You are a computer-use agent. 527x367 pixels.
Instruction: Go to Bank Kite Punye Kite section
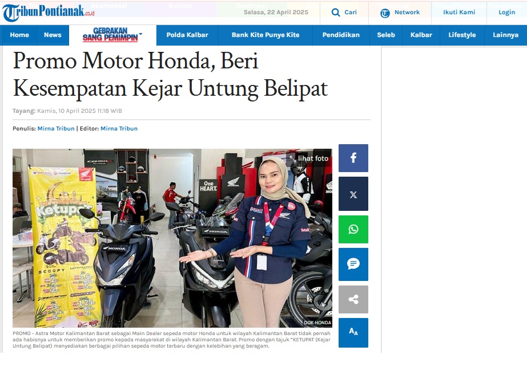coord(265,35)
